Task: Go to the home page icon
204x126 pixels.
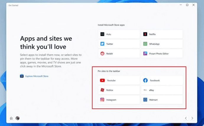Action: (x=11, y=118)
